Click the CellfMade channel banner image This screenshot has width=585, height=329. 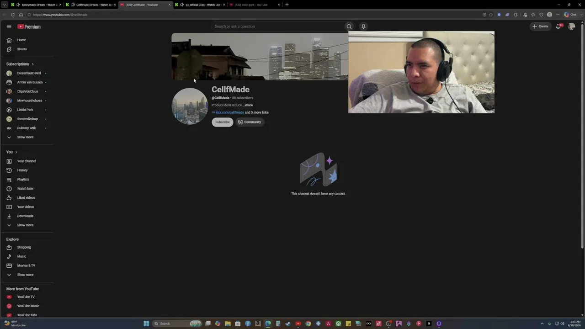(x=260, y=57)
